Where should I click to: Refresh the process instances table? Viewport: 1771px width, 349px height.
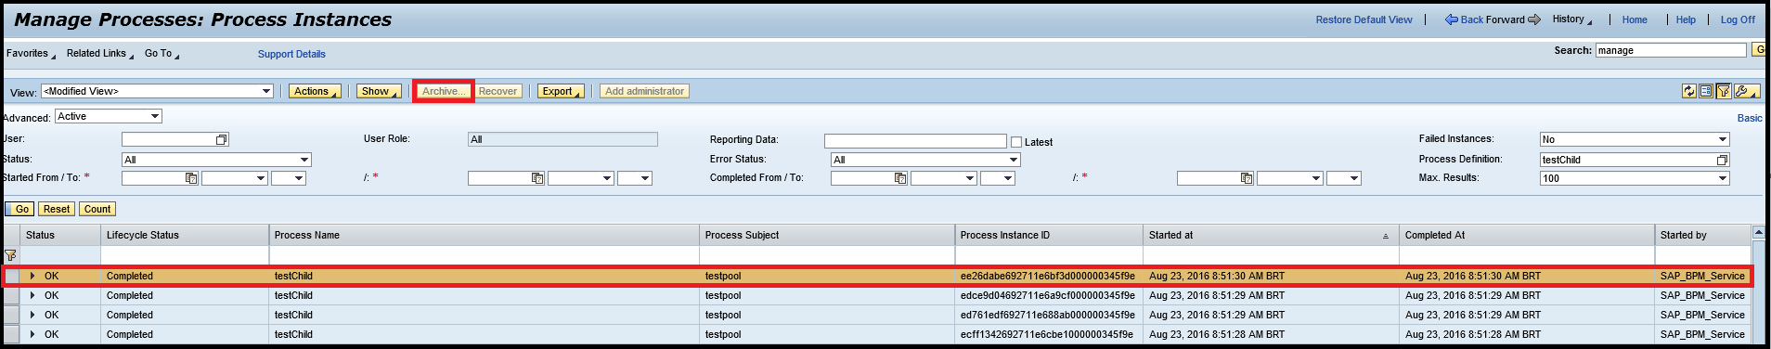(x=1689, y=91)
